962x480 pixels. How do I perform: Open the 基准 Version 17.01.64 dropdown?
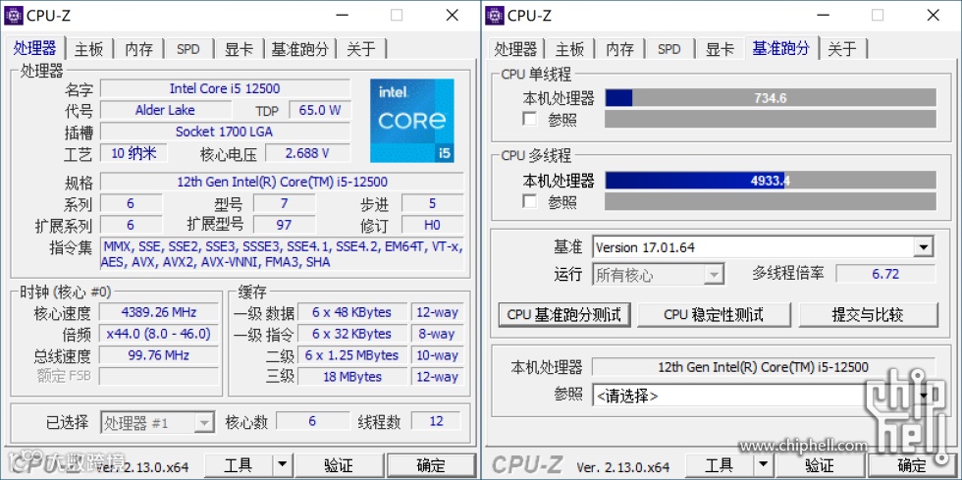pos(923,247)
